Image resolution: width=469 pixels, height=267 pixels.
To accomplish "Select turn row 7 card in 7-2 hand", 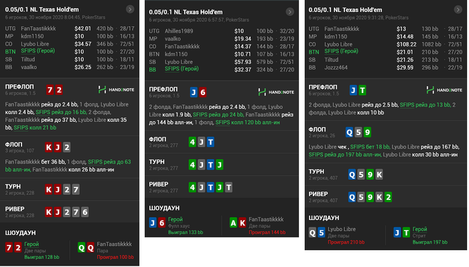I will [x=76, y=189].
